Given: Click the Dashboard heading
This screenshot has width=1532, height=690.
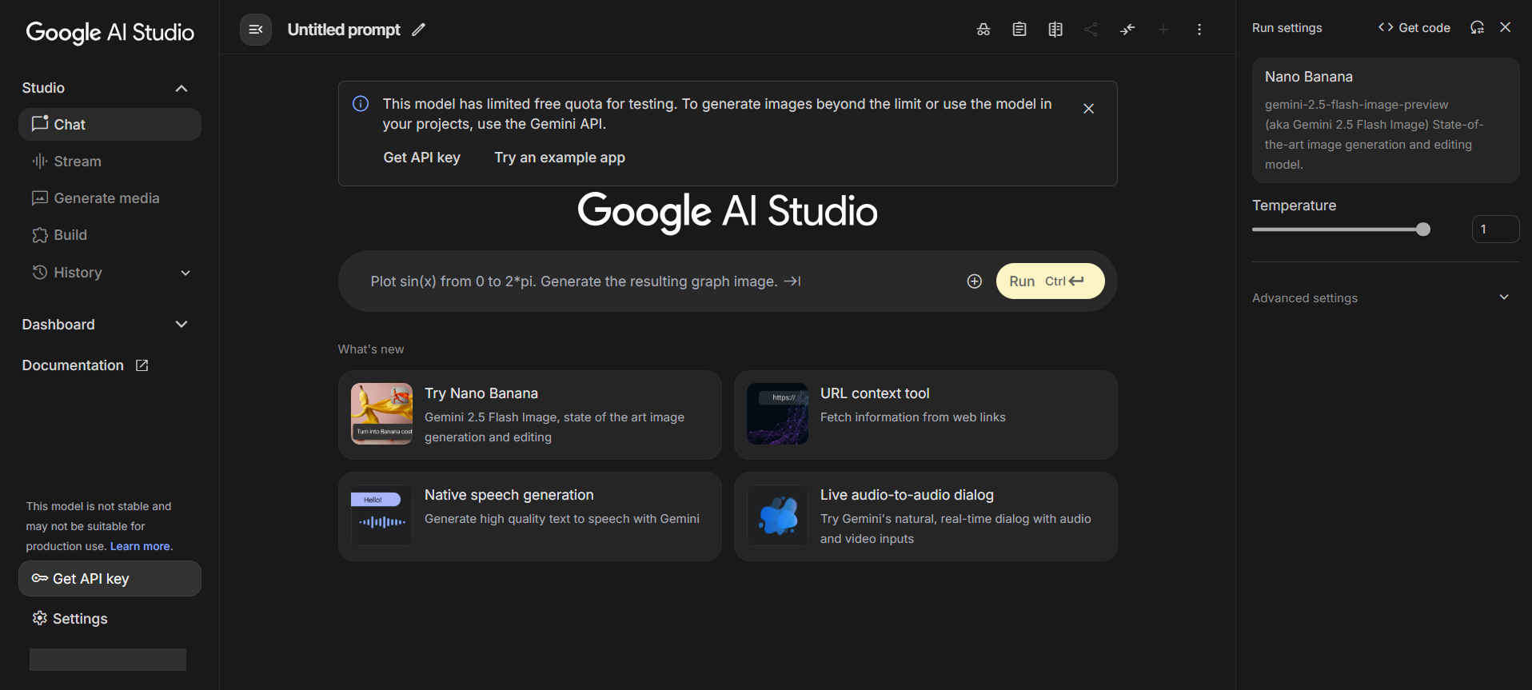Looking at the screenshot, I should (58, 325).
